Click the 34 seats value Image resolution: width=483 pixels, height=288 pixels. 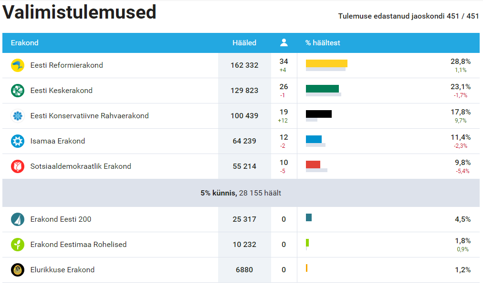click(283, 62)
